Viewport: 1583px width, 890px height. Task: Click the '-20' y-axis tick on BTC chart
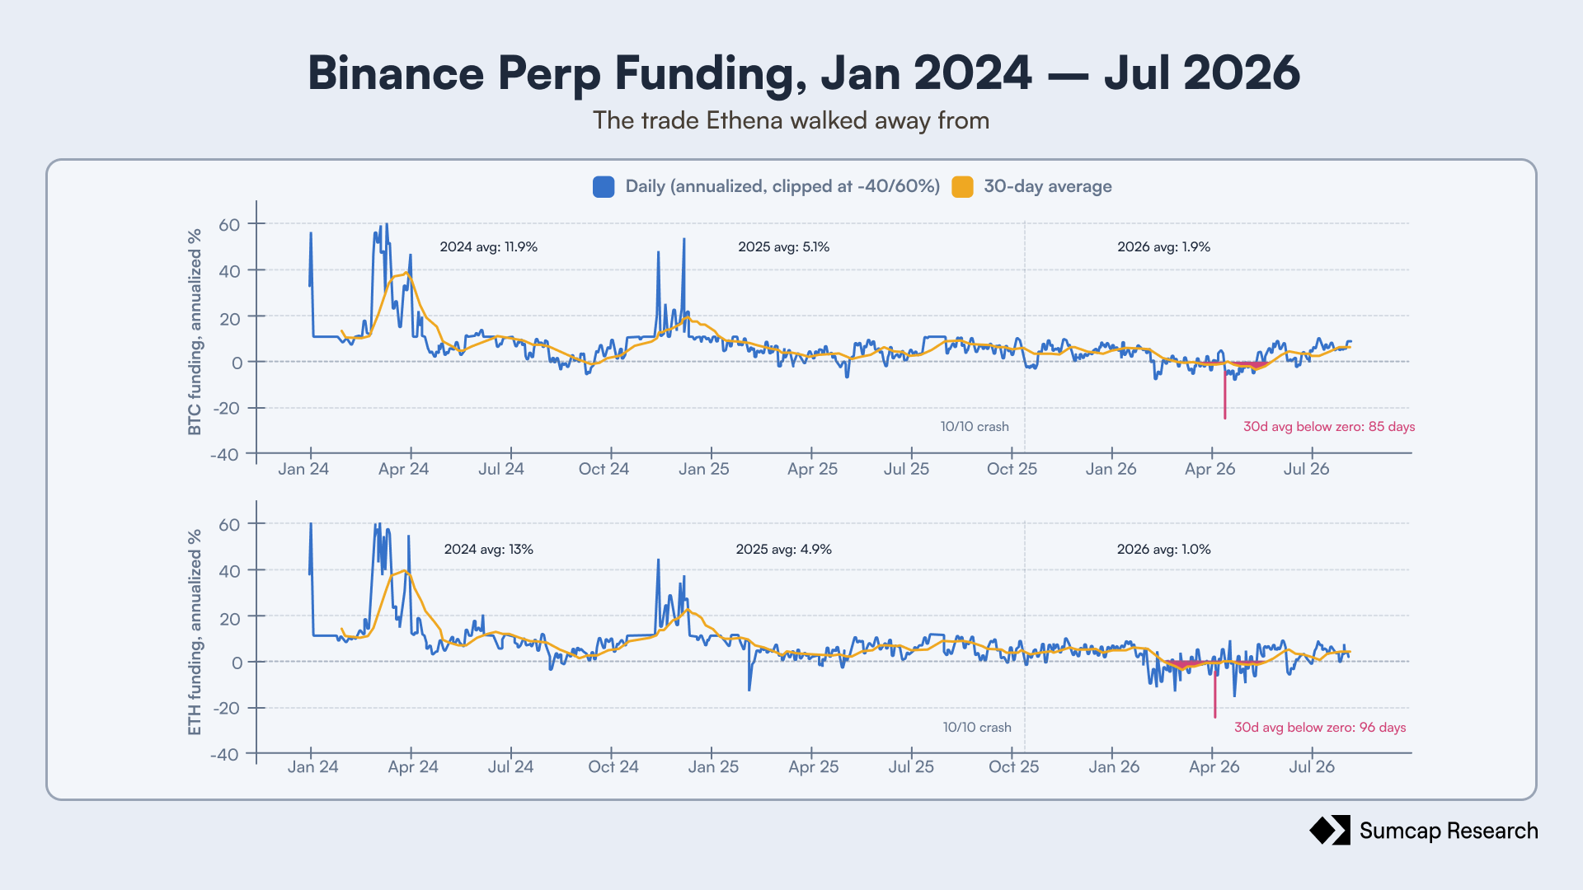226,409
